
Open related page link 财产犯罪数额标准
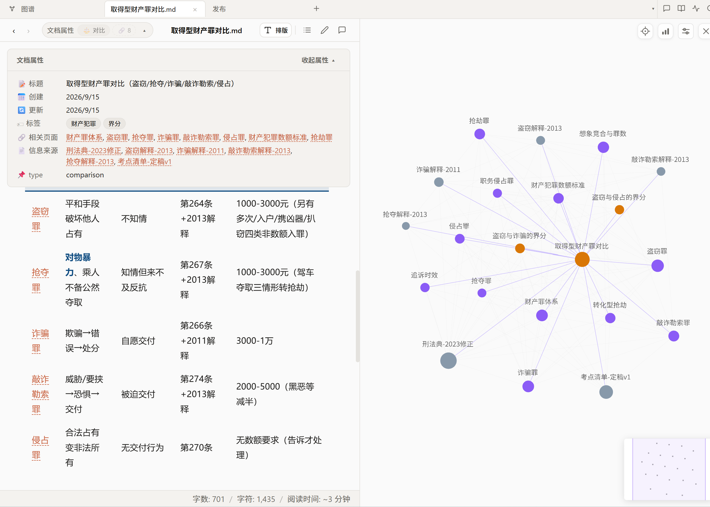point(277,137)
